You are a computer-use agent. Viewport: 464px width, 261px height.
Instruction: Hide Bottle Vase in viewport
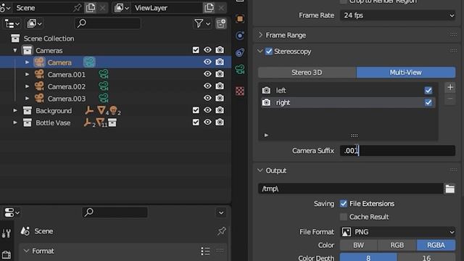[207, 123]
